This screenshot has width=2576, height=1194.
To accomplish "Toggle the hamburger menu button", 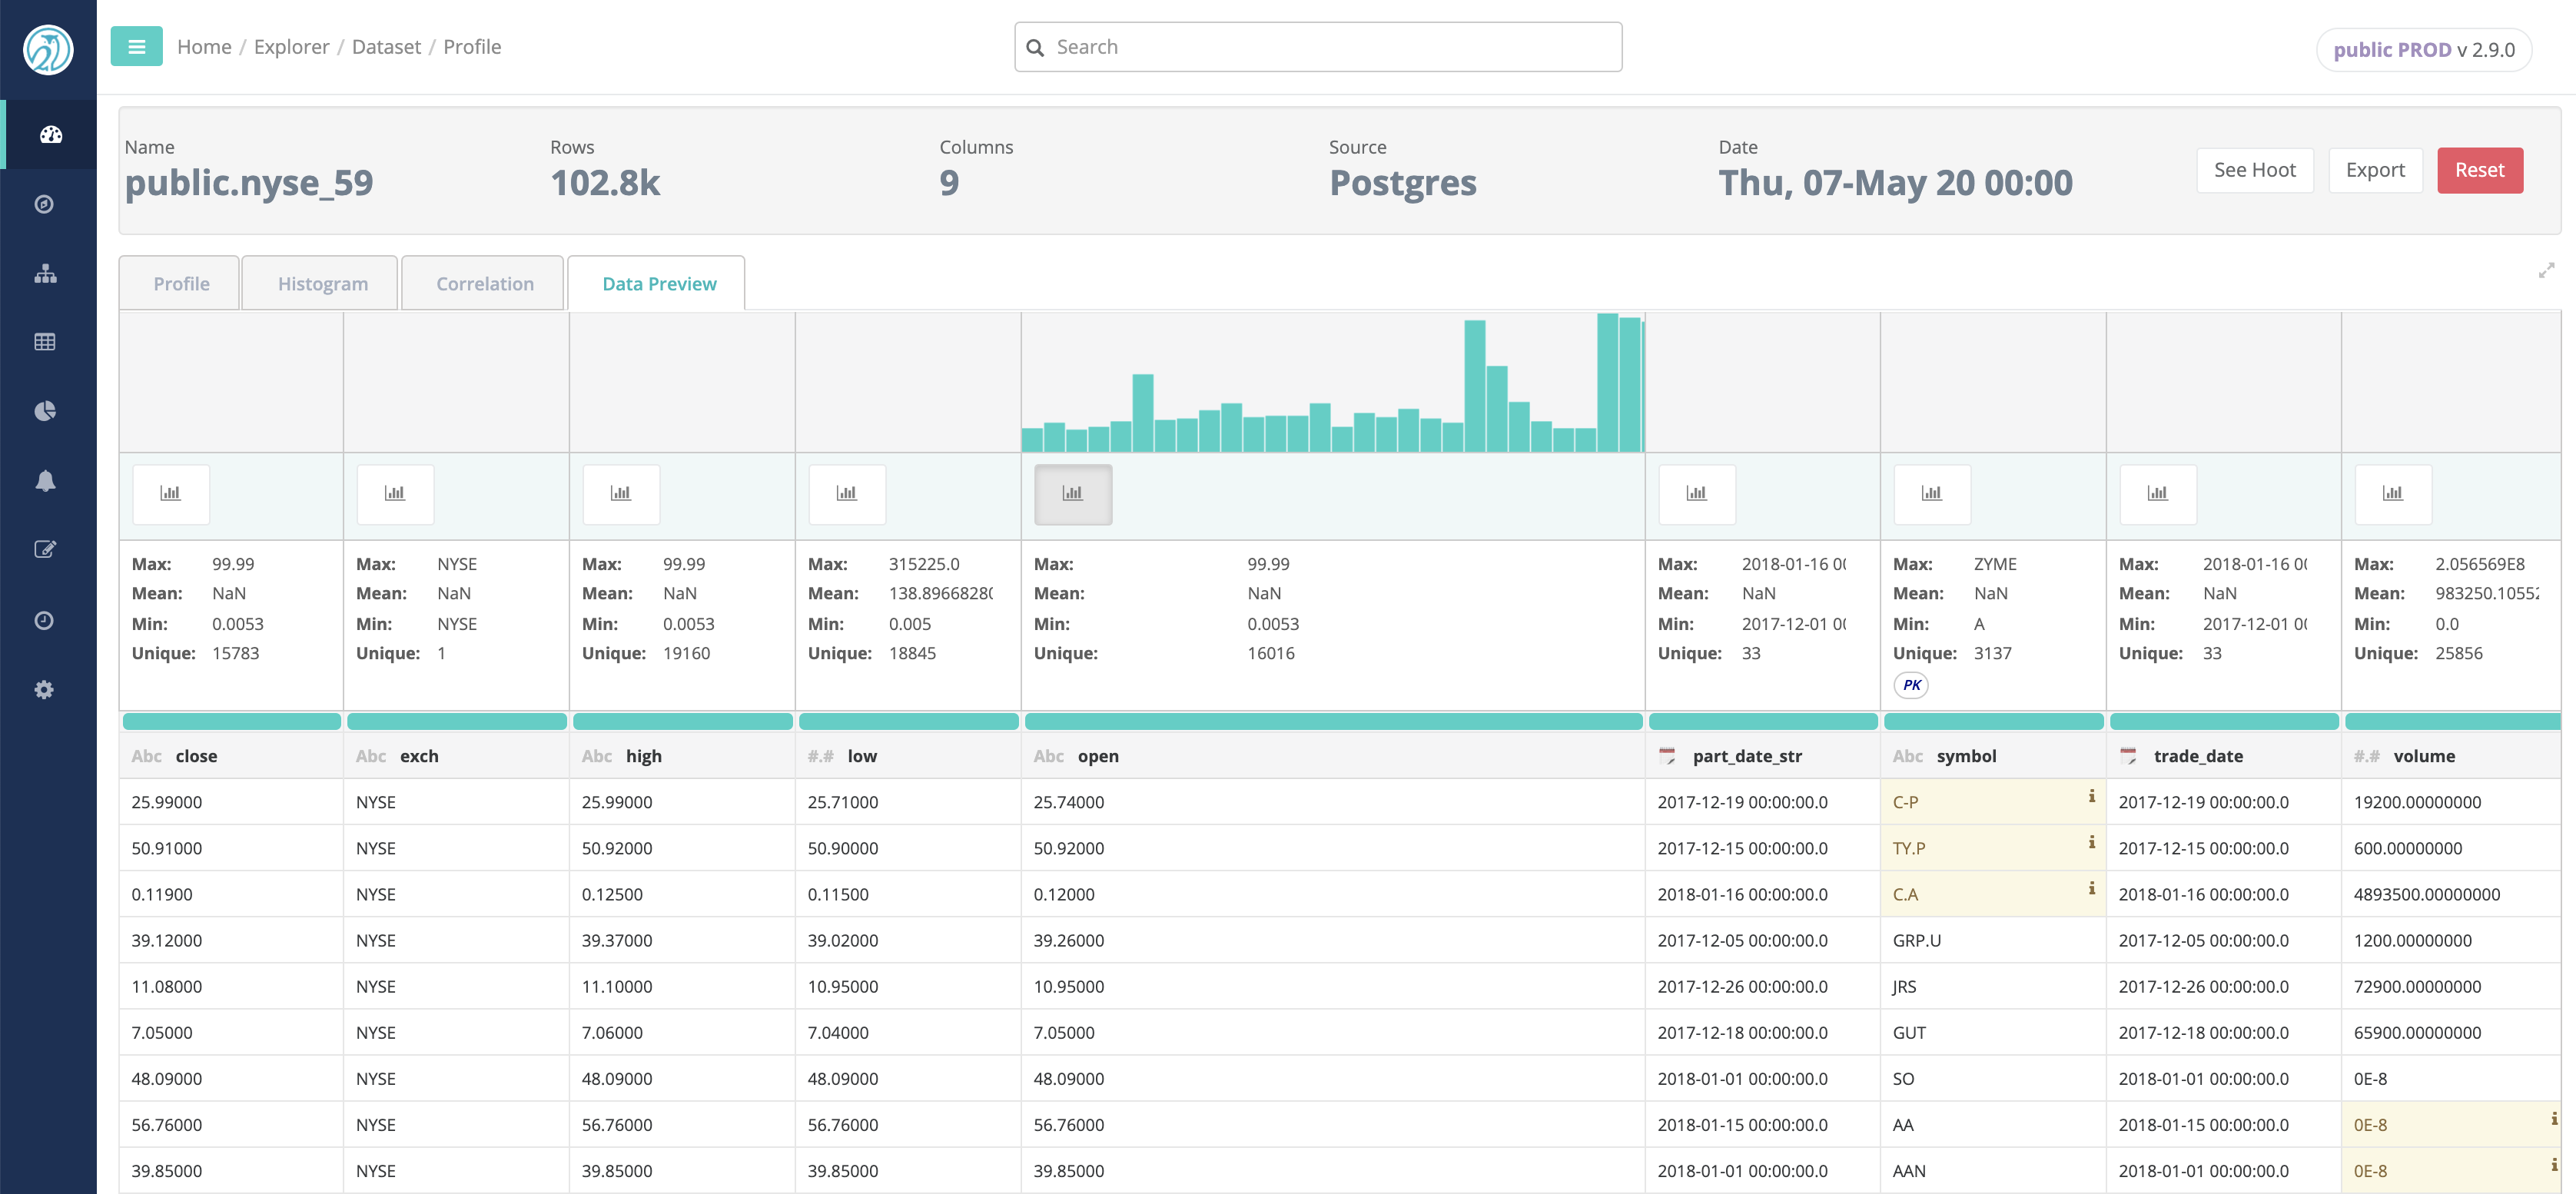I will click(x=137, y=46).
